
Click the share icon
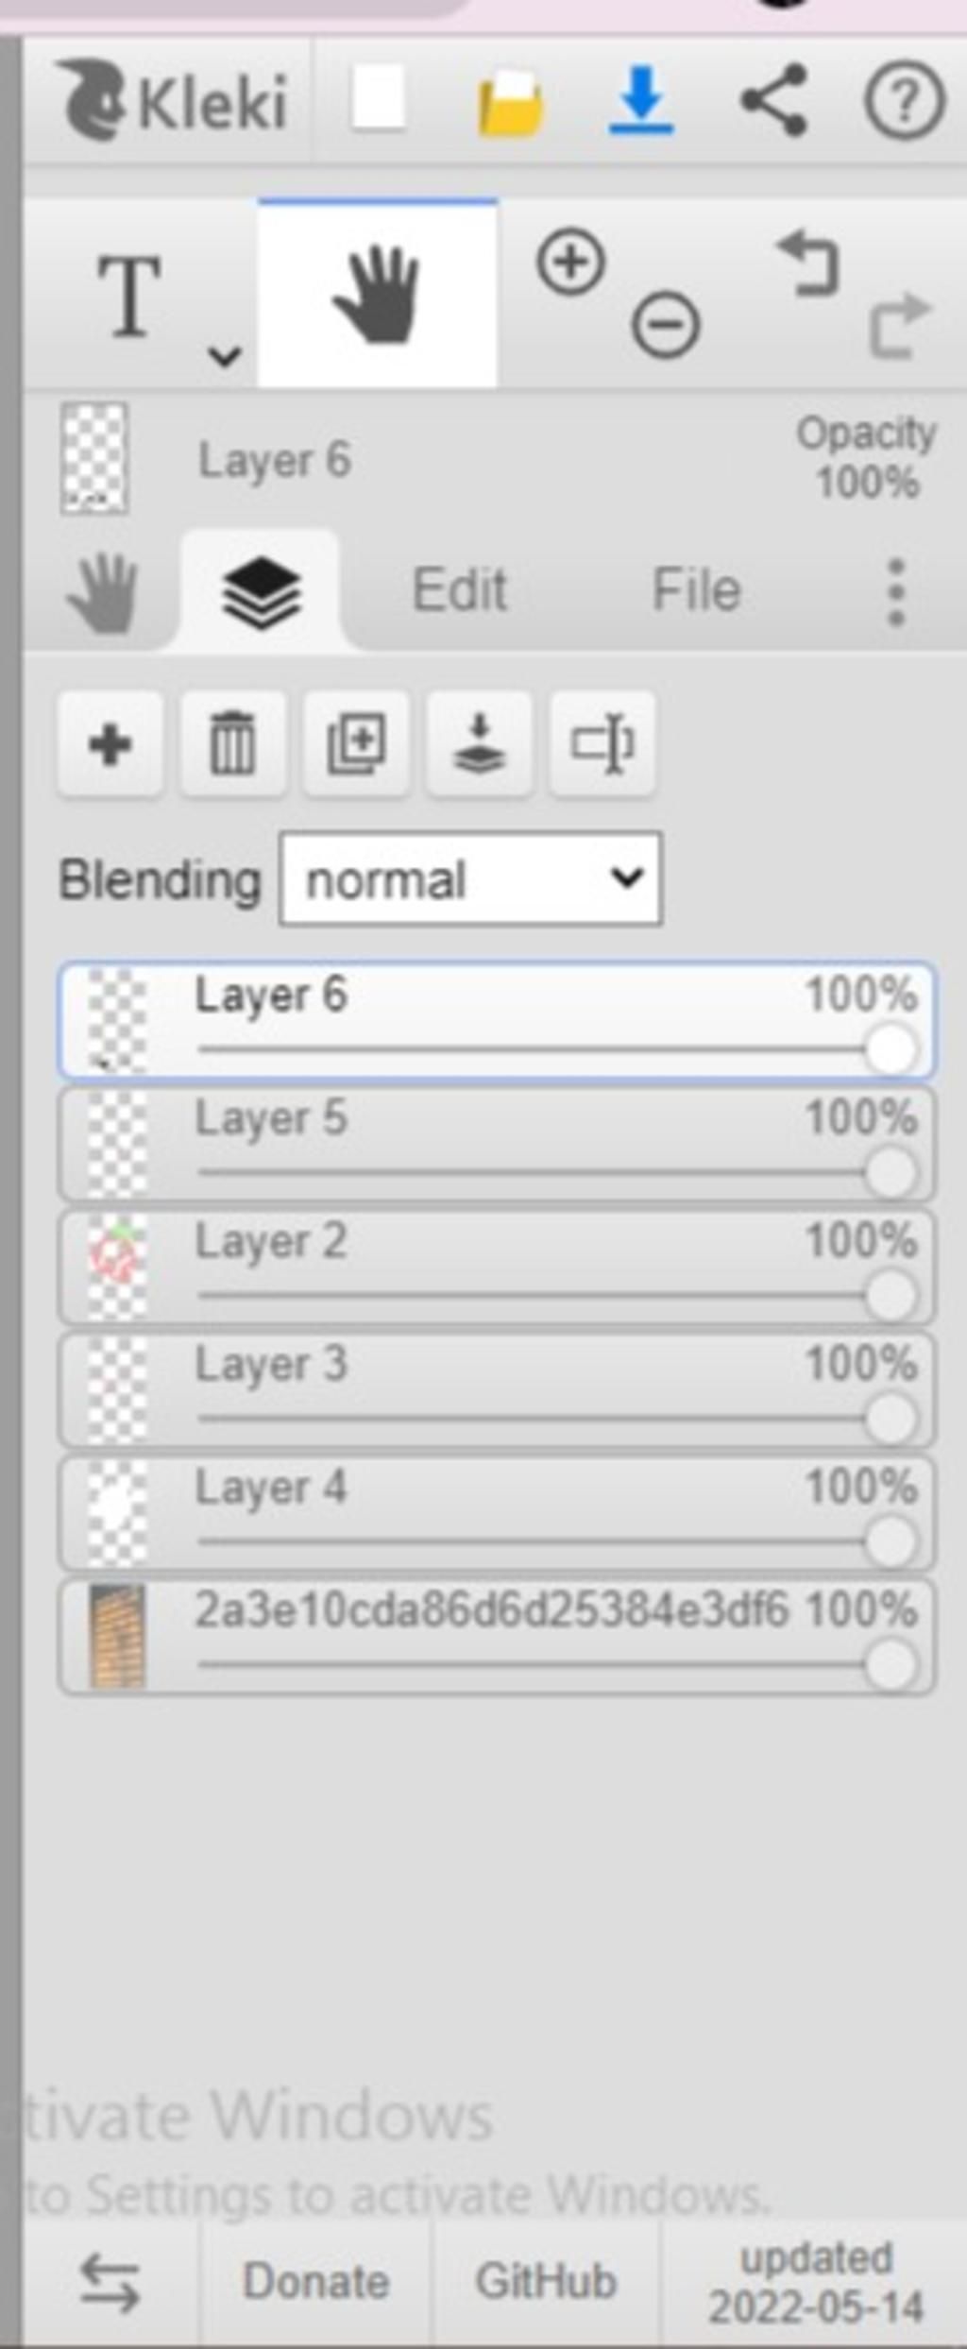coord(773,99)
